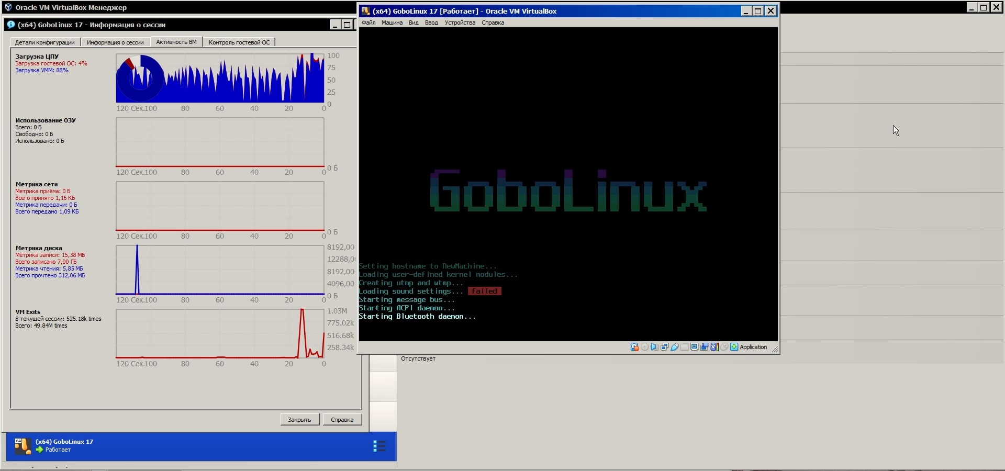Click the 'Метрика сети' heading

pyautogui.click(x=37, y=184)
